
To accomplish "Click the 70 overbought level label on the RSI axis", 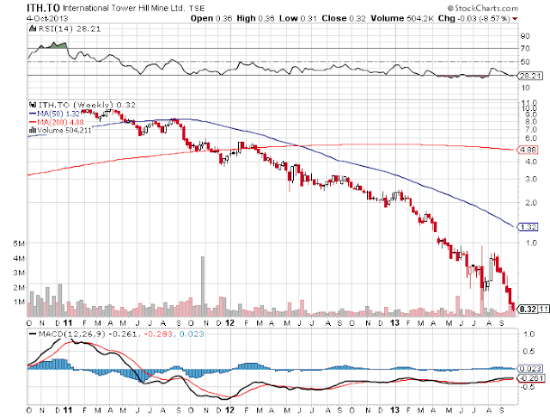I will point(525,48).
